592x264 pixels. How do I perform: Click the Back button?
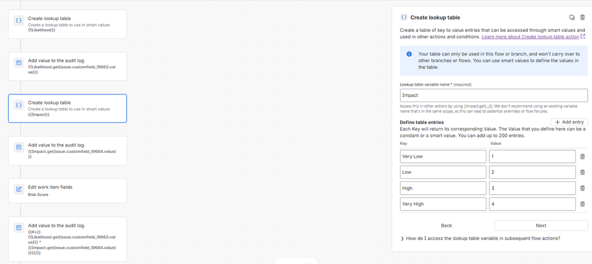click(446, 225)
